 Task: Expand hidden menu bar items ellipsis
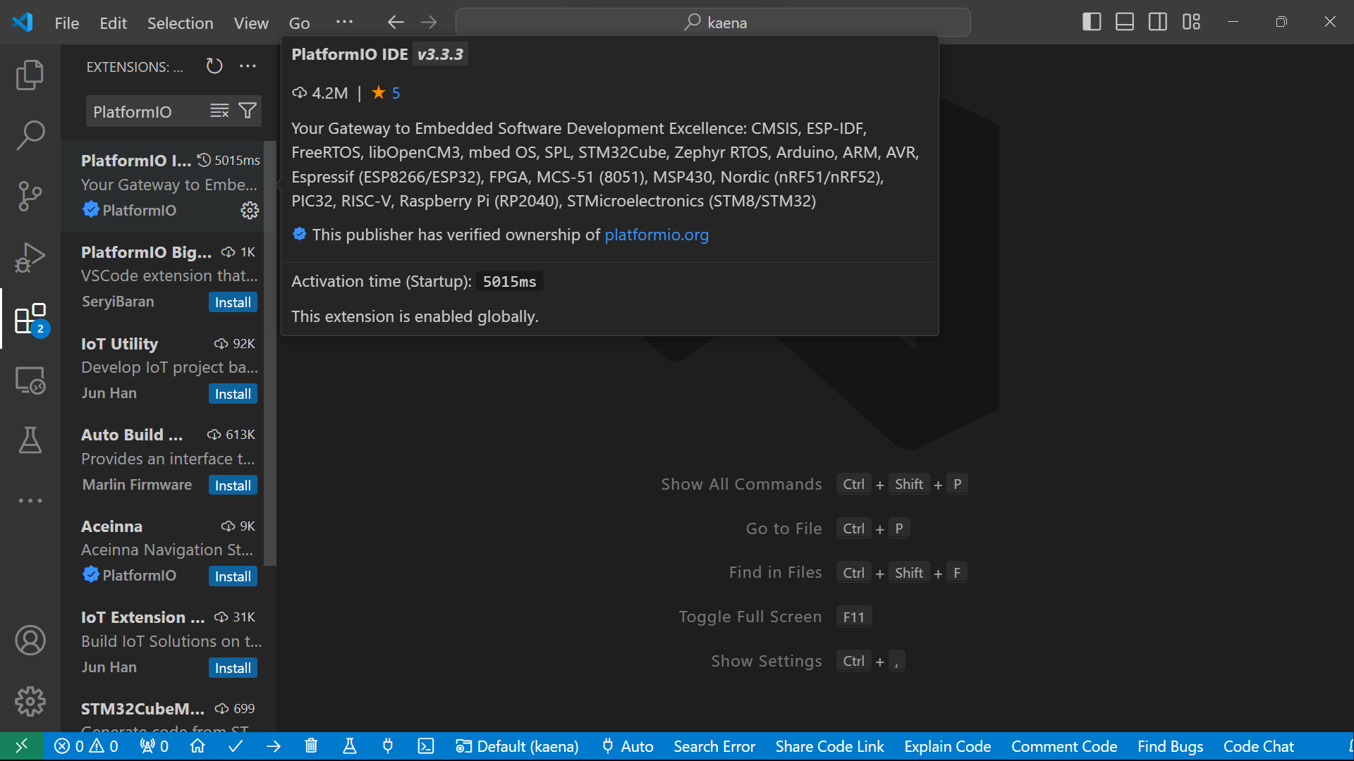pos(344,23)
